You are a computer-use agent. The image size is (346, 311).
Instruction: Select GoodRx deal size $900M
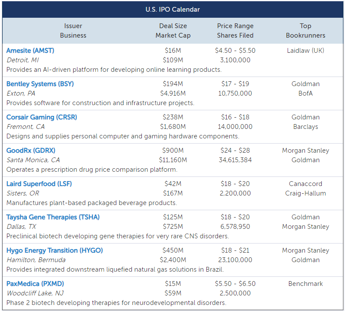coord(173,151)
